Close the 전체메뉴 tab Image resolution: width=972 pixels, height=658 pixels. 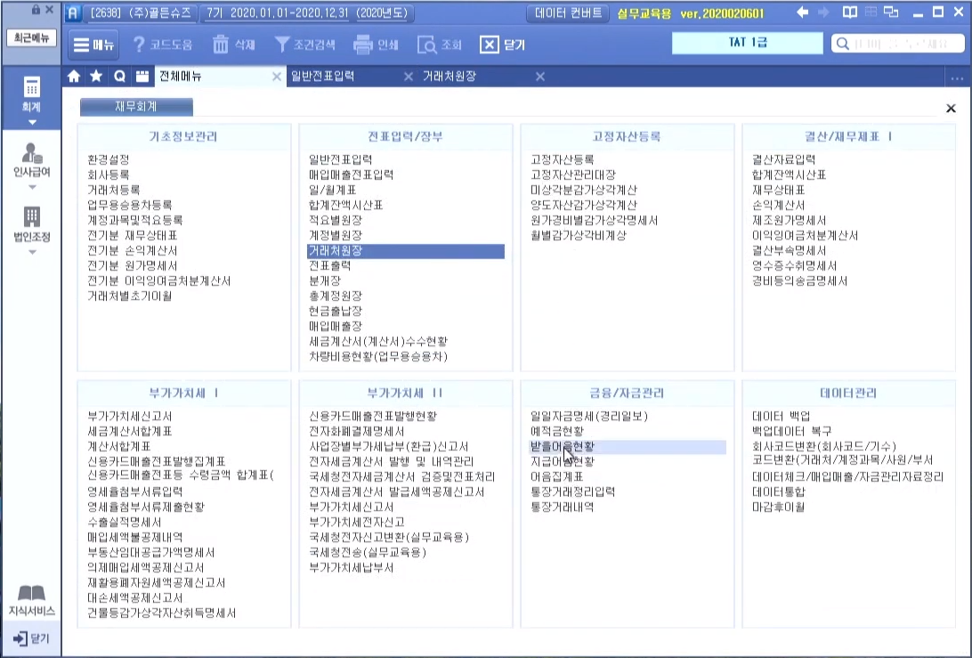point(277,77)
